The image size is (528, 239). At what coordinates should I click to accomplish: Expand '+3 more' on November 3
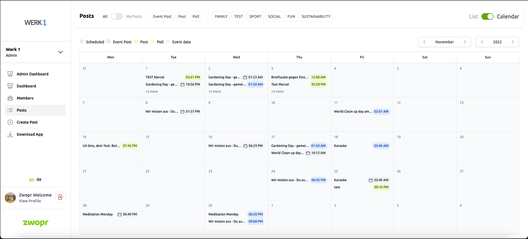click(277, 92)
